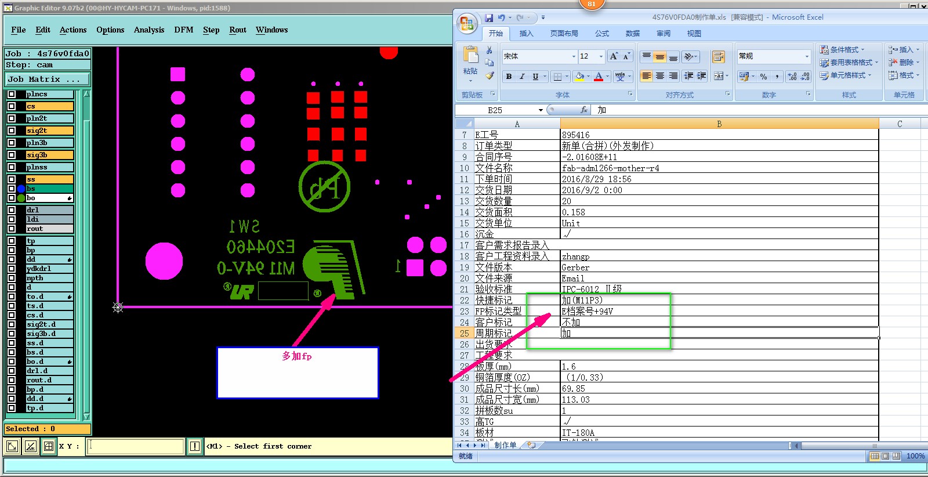Viewport: 928px width, 477px height.
Task: Select the 制作单 sheet tab
Action: (505, 445)
